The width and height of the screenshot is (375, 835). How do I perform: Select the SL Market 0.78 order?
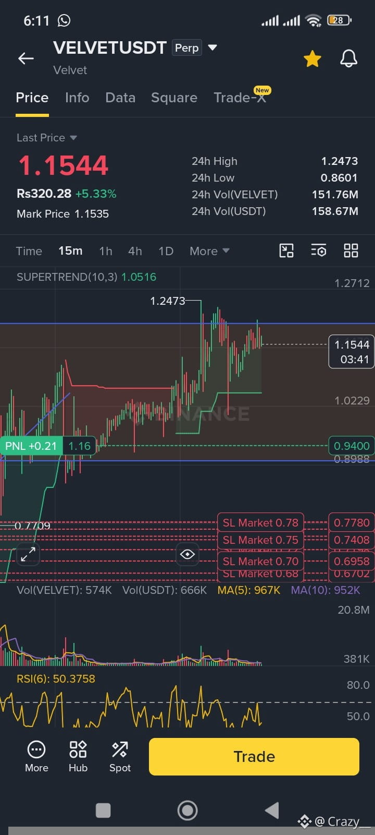point(260,522)
